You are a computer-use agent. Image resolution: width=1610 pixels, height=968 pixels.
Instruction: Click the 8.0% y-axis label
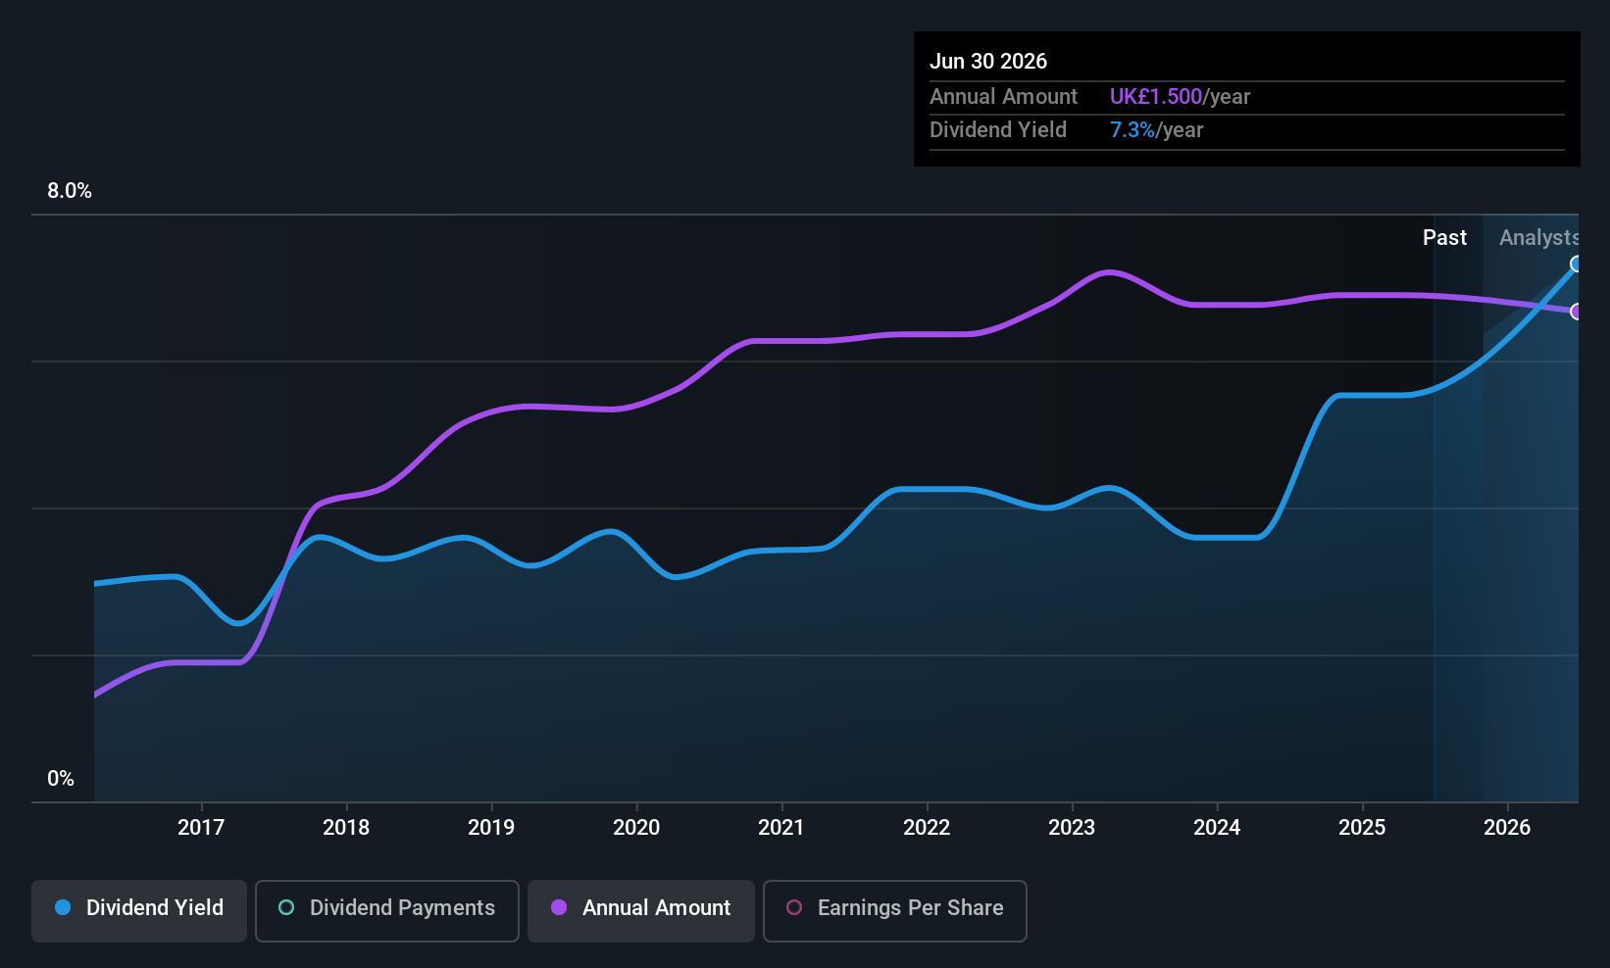pos(70,191)
